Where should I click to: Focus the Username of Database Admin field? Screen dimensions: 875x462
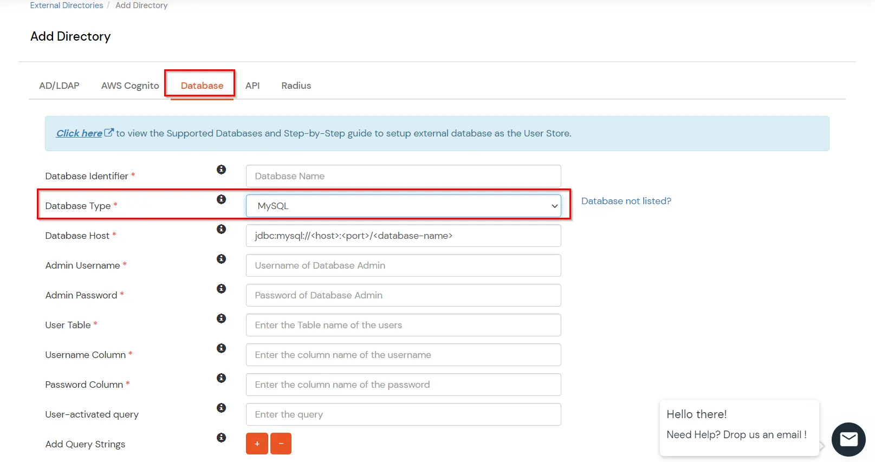tap(403, 265)
